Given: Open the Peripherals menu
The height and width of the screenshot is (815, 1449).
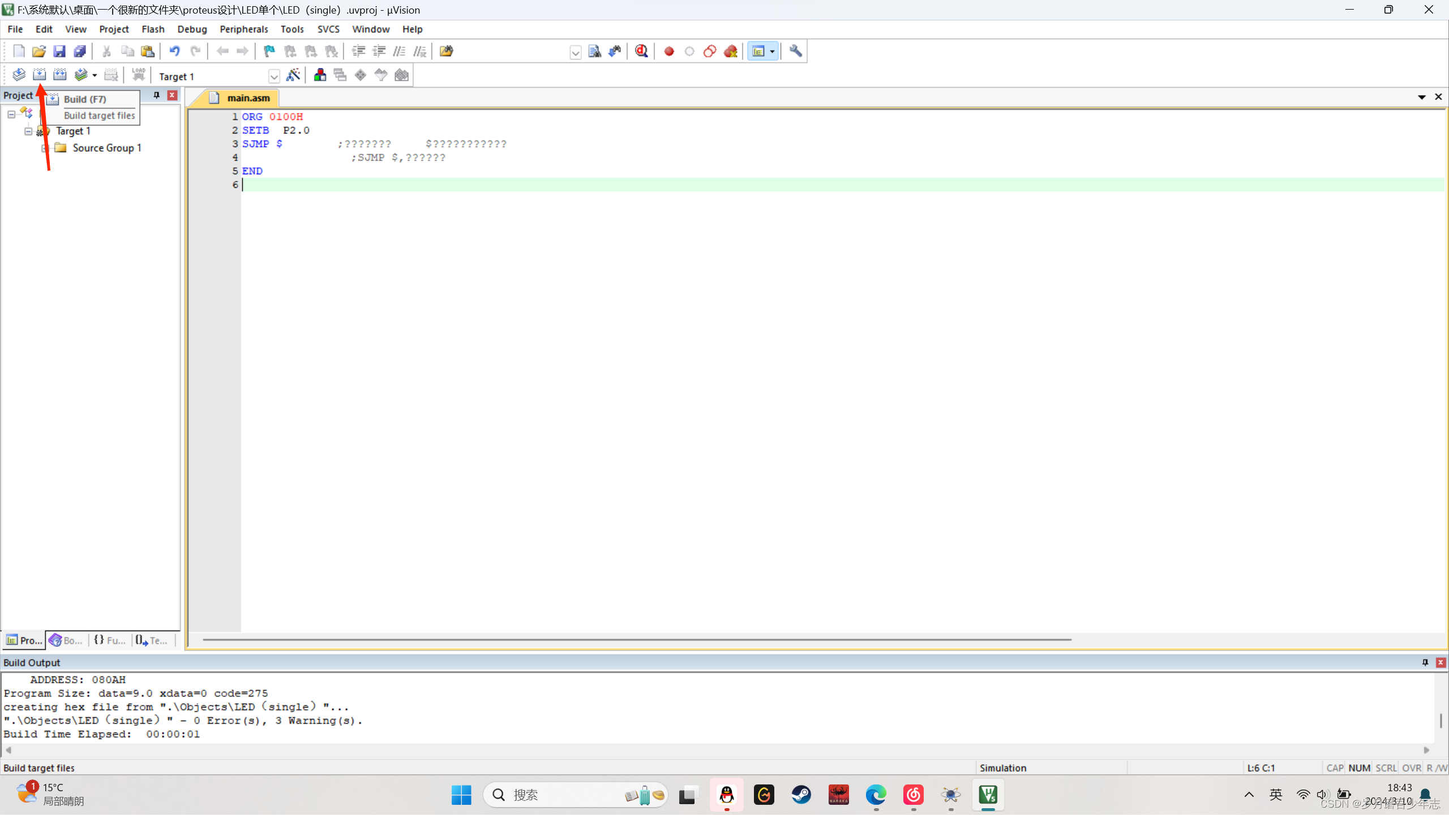Looking at the screenshot, I should (x=244, y=29).
